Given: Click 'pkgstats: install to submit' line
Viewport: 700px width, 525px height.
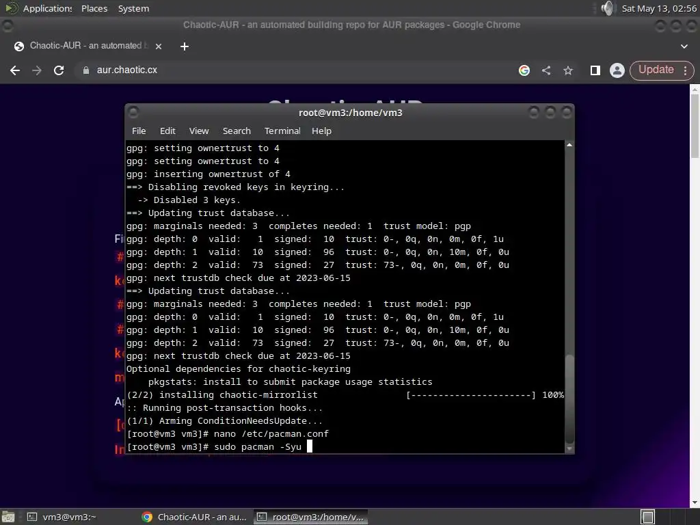Looking at the screenshot, I should click(x=290, y=382).
